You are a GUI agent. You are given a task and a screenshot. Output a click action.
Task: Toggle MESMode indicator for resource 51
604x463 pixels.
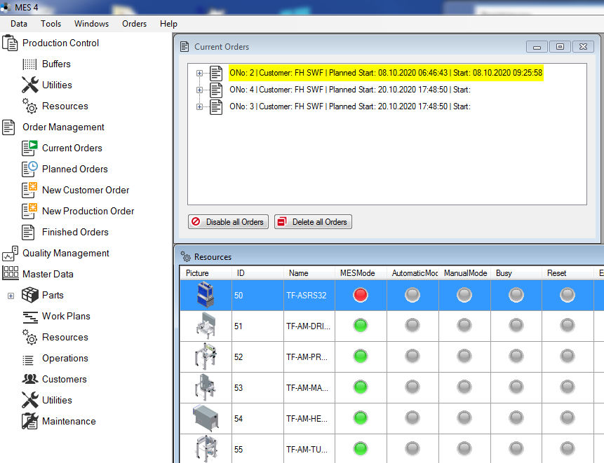(x=361, y=325)
